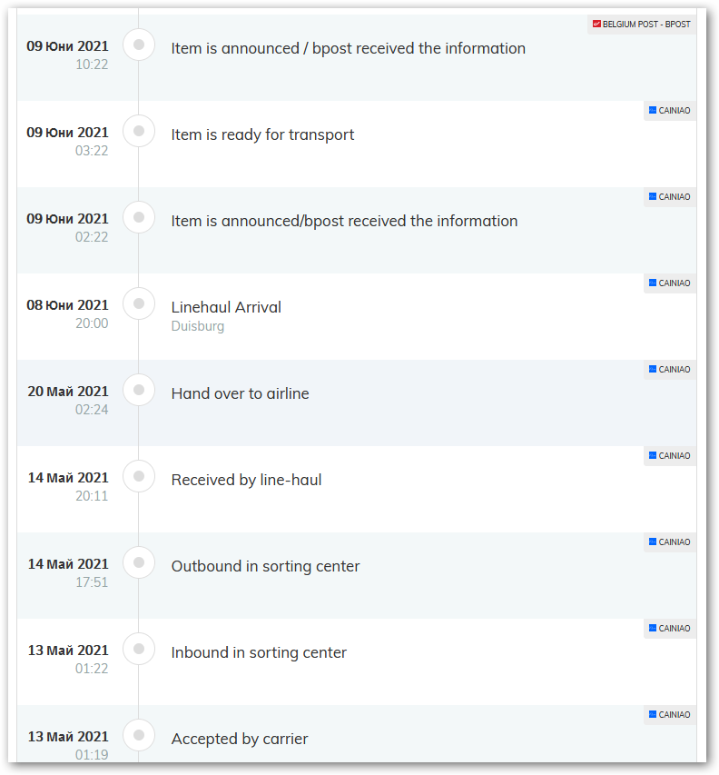
Task: Open the Cainiao badge on 'Accepted by carrier' row
Action: (x=670, y=715)
